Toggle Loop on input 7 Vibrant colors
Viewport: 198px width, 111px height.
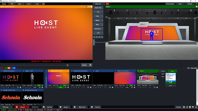(x=131, y=85)
